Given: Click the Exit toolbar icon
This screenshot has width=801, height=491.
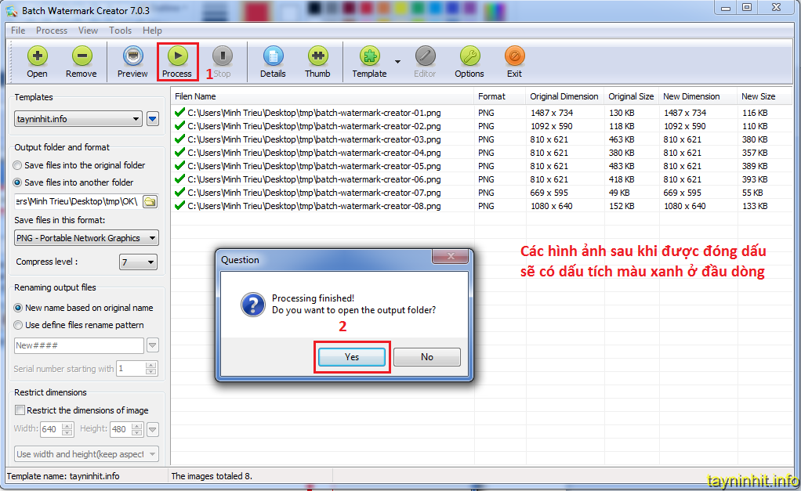Looking at the screenshot, I should coord(514,61).
